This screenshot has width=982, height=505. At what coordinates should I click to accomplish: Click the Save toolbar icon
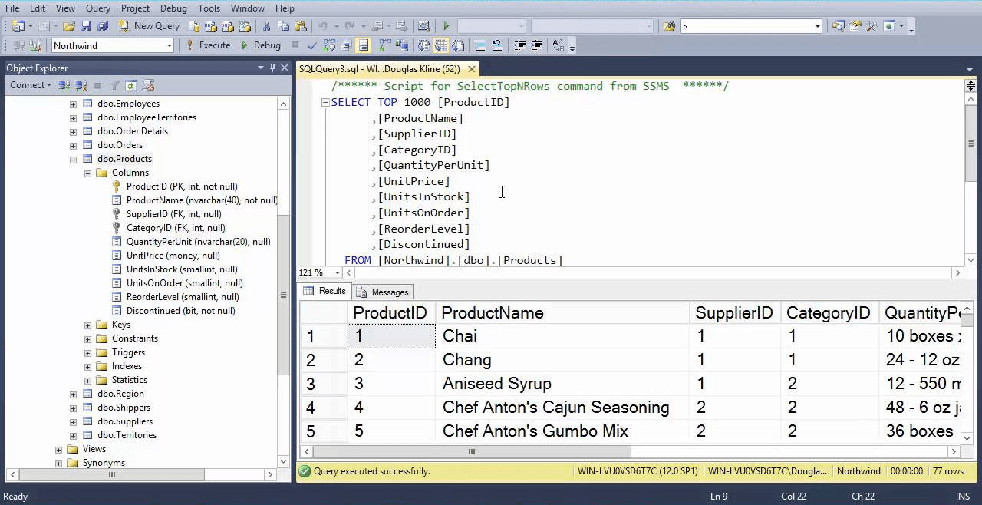(87, 25)
